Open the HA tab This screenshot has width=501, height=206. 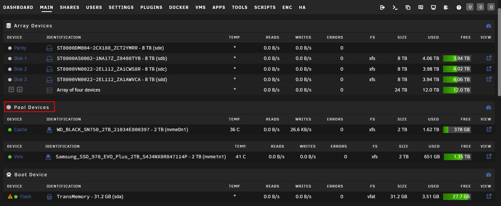pyautogui.click(x=302, y=7)
